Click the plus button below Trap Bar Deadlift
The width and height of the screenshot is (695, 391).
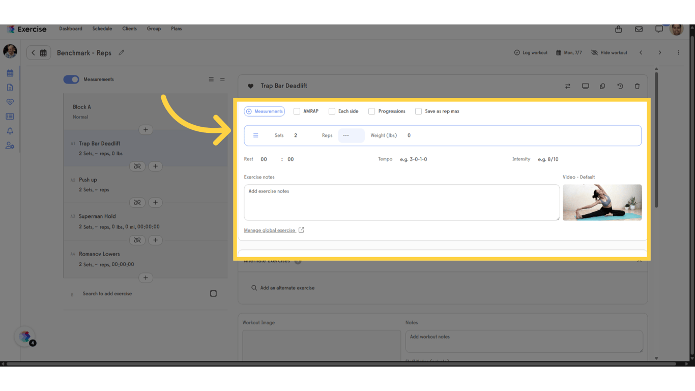tap(155, 166)
